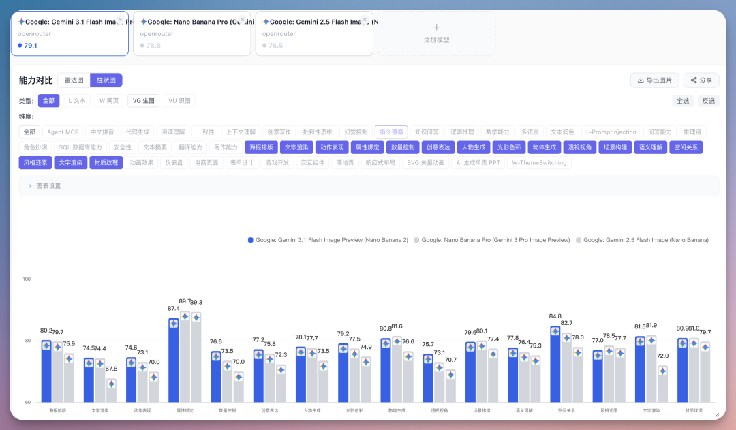Toggle off the 数量控制 dimension
736x430 pixels.
click(403, 147)
